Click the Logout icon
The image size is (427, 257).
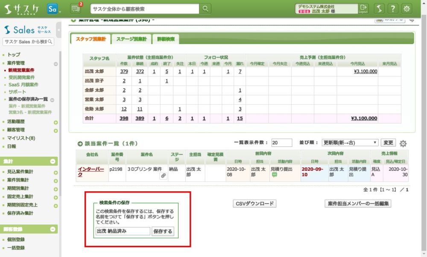click(x=363, y=9)
